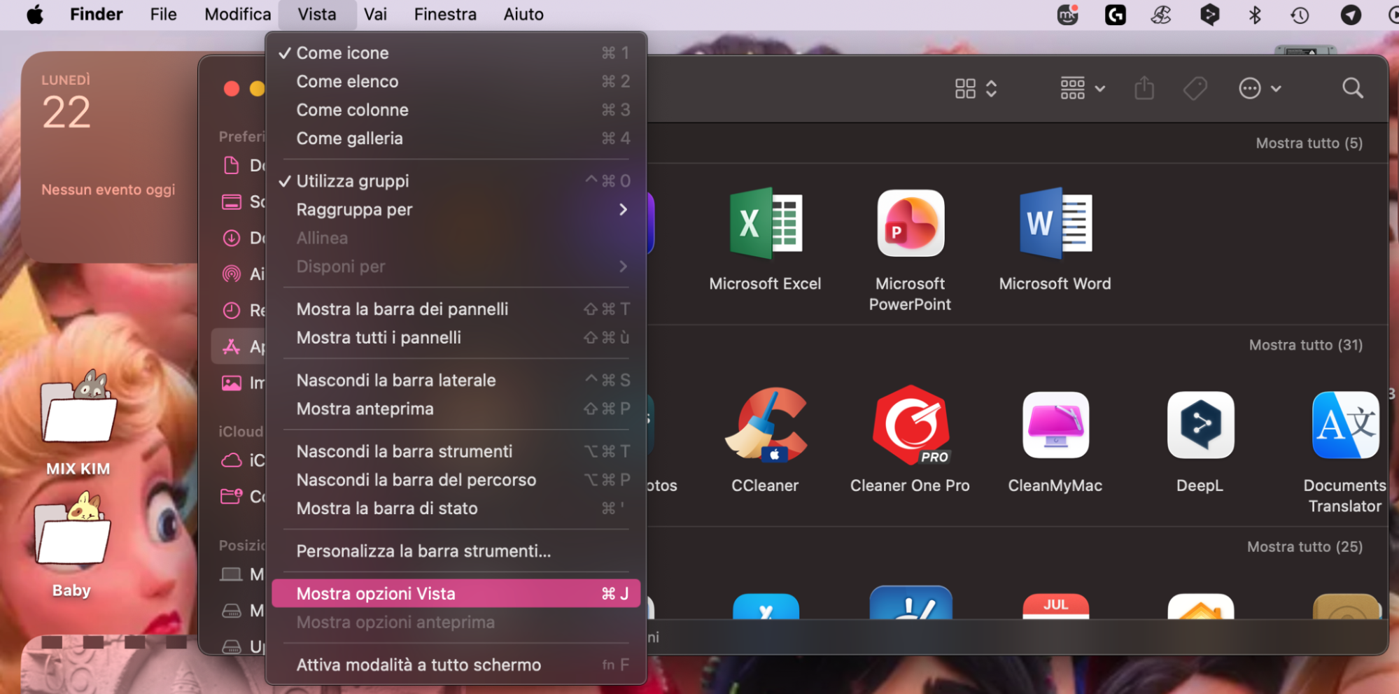Toggle Nascondi la barra del percorso
1399x694 pixels.
click(x=456, y=480)
